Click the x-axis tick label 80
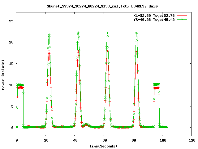This screenshot has height=149, width=198. point(134,140)
